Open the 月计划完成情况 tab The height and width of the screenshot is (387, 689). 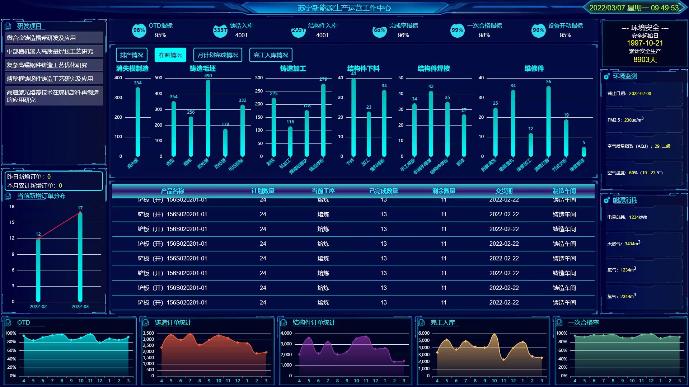pyautogui.click(x=218, y=55)
